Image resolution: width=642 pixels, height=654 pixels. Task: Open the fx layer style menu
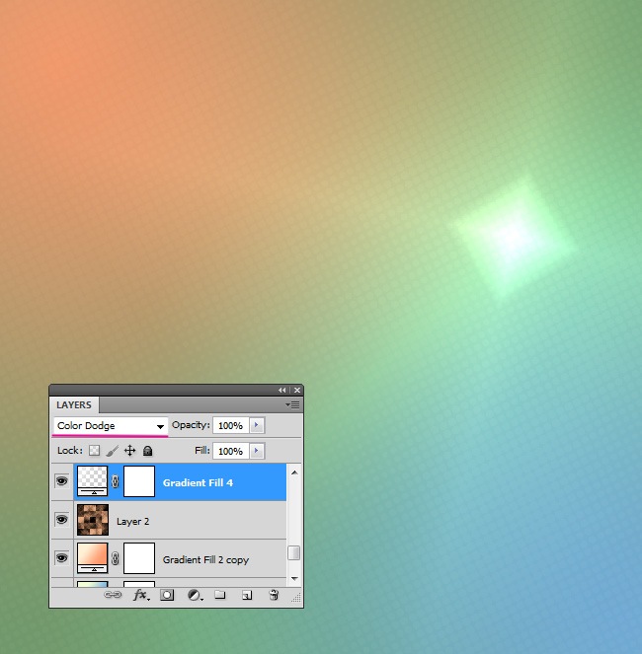(140, 595)
